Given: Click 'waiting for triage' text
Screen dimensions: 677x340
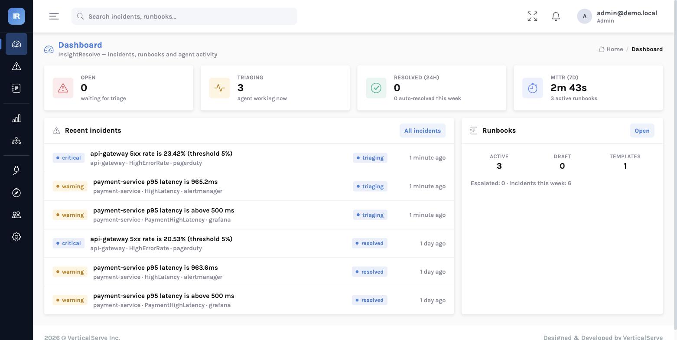Looking at the screenshot, I should [103, 98].
